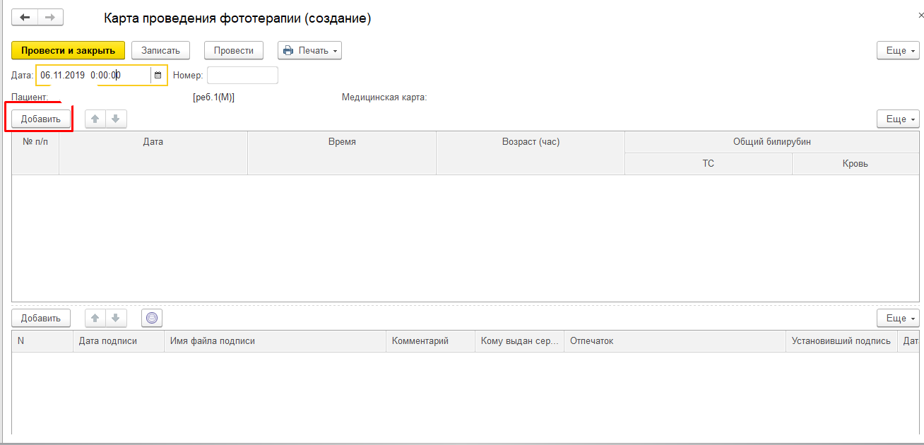The image size is (924, 445).
Task: Select the Возраст (час) column header
Action: (530, 142)
